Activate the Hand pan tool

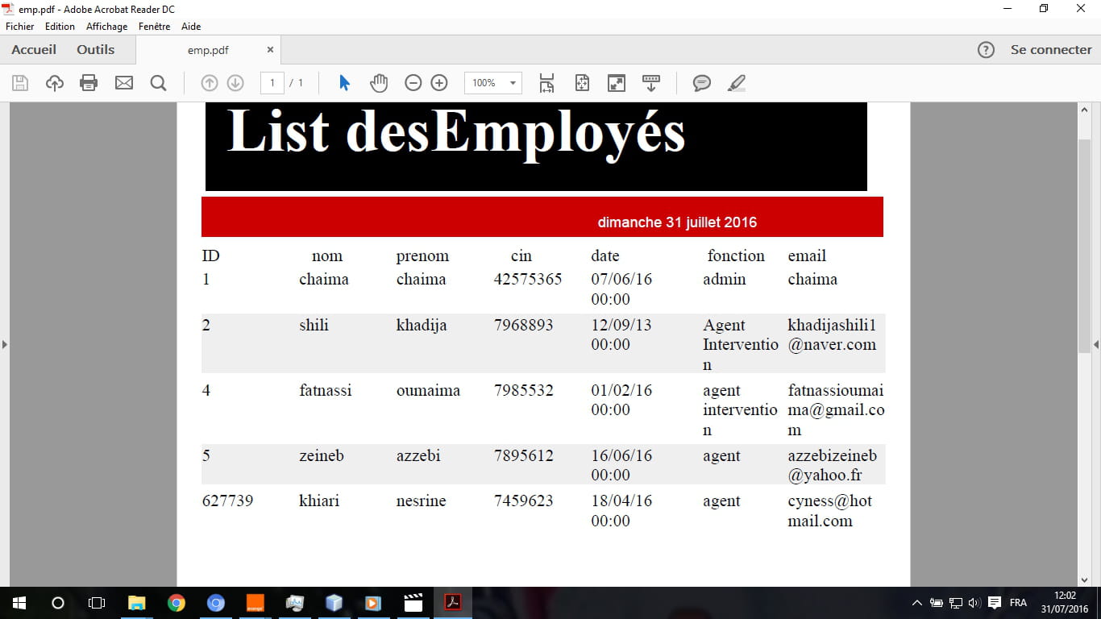pyautogui.click(x=379, y=83)
